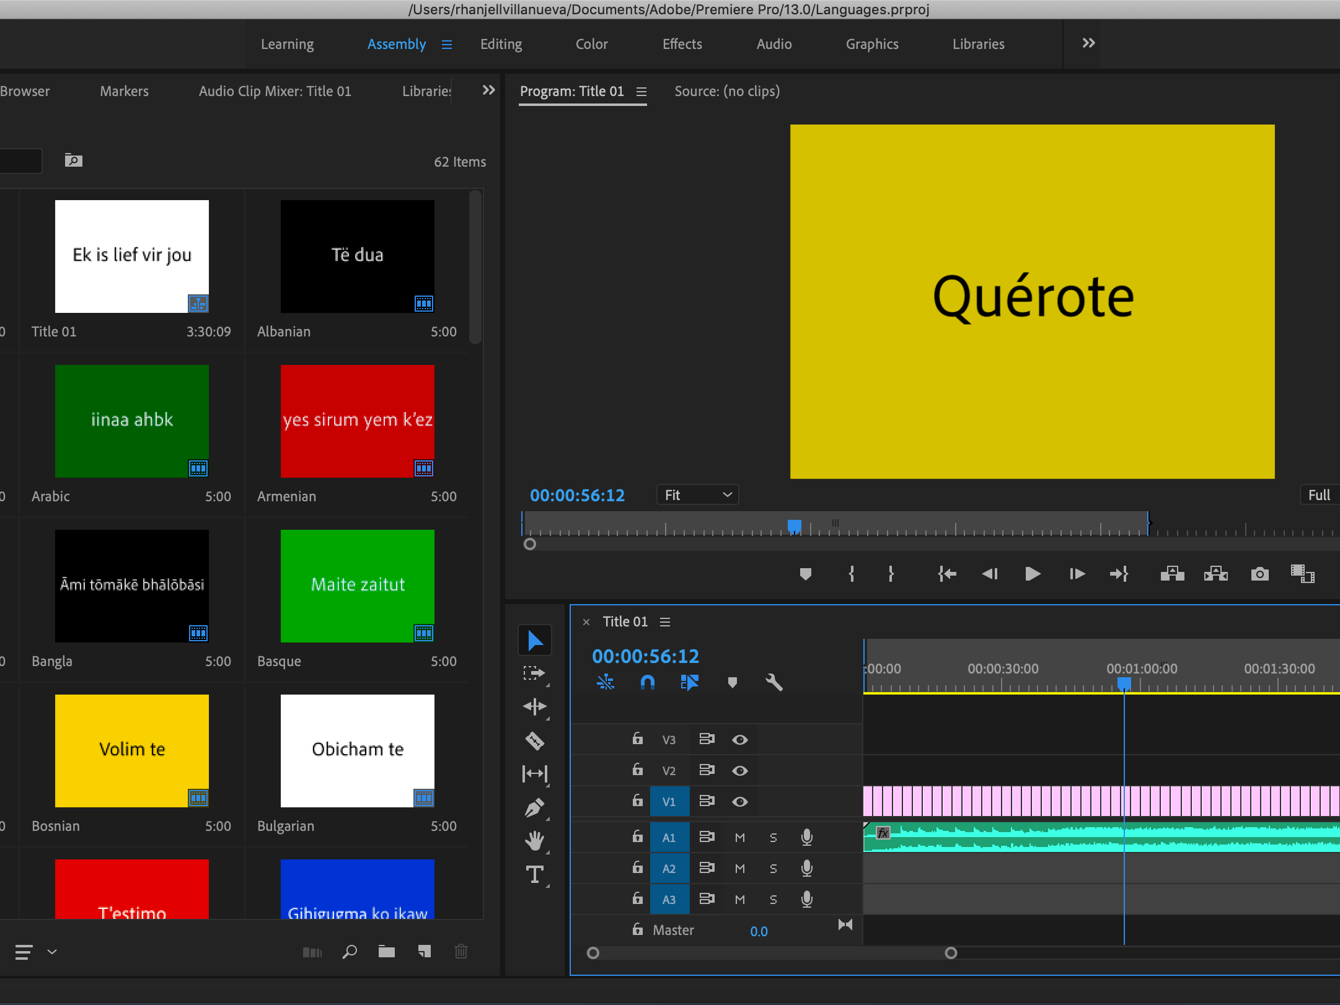Image resolution: width=1340 pixels, height=1005 pixels.
Task: Open Assembly workspace menu
Action: coord(447,45)
